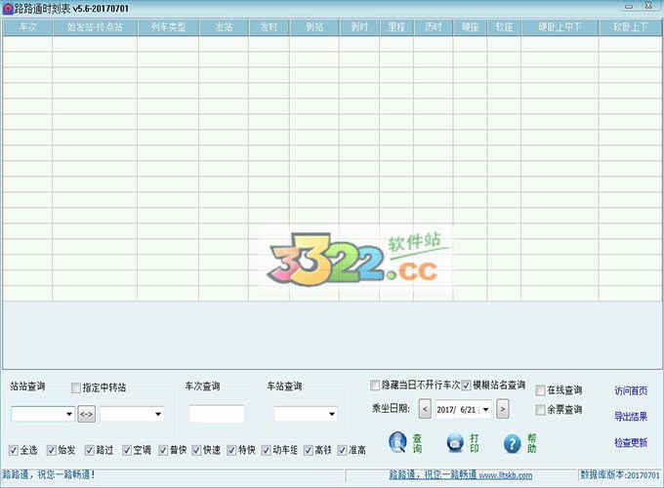Tick the 余票查询 checkbox
664x488 pixels.
tap(540, 410)
